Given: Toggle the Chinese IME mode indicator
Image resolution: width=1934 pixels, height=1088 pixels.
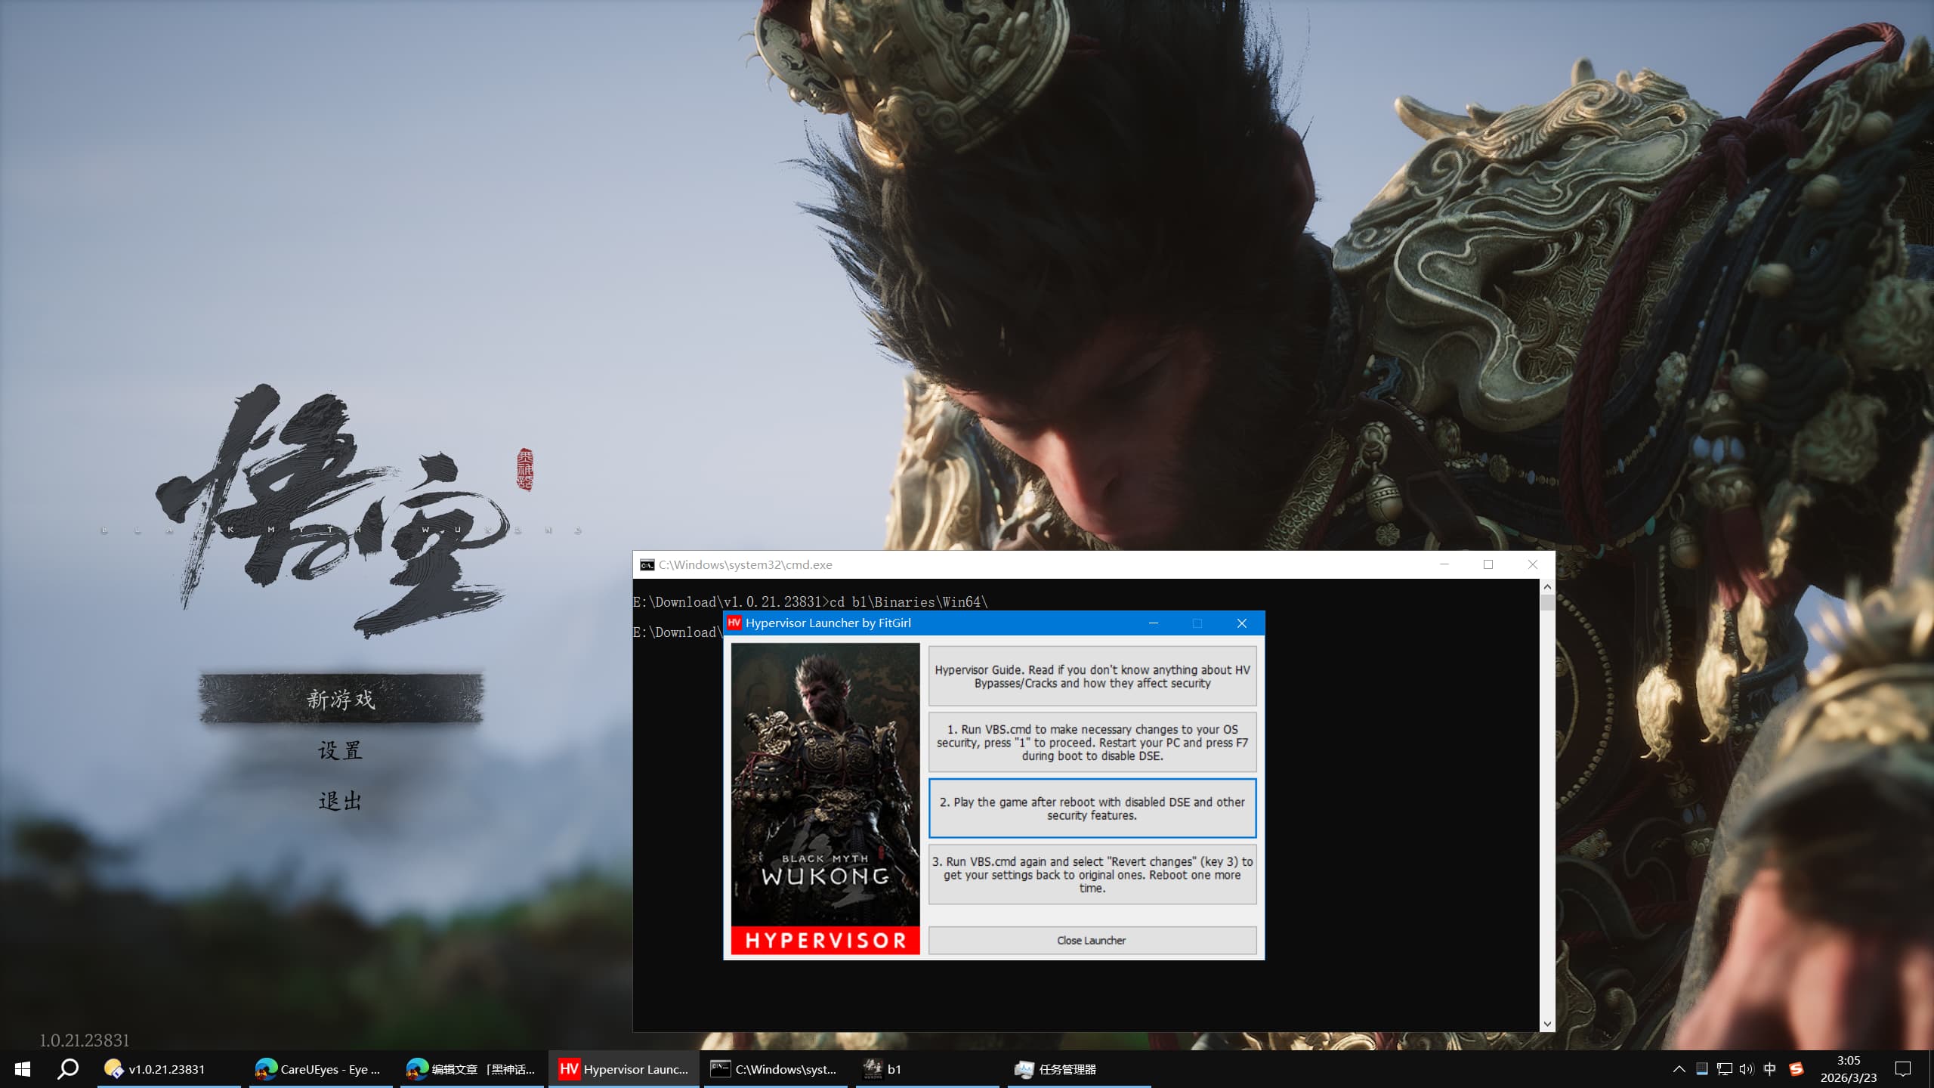Looking at the screenshot, I should tap(1769, 1069).
